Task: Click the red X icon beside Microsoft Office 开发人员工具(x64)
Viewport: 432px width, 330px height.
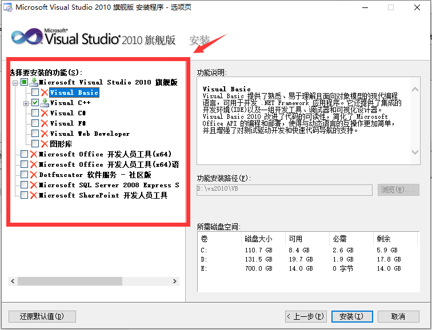Action: pos(34,154)
